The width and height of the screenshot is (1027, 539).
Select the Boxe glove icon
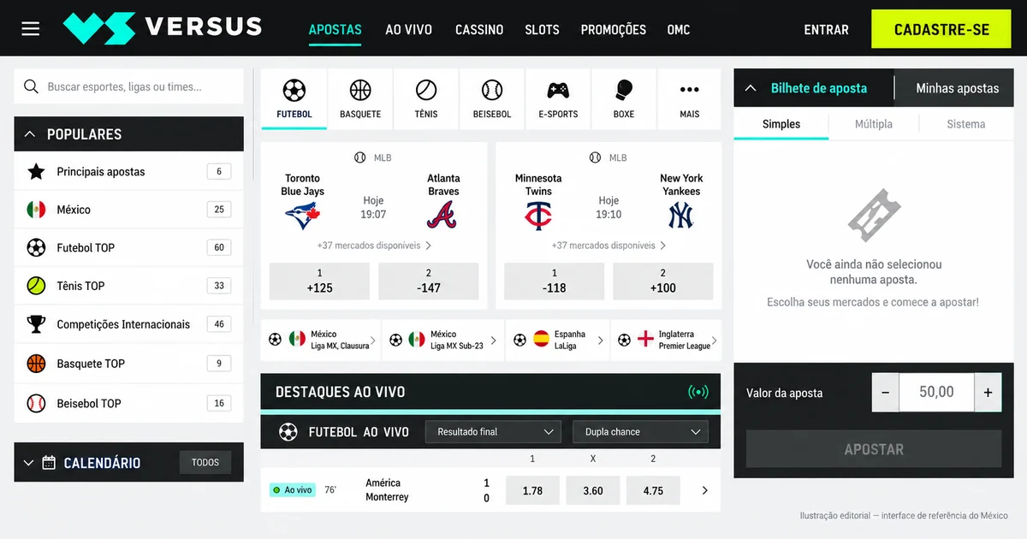(x=624, y=90)
